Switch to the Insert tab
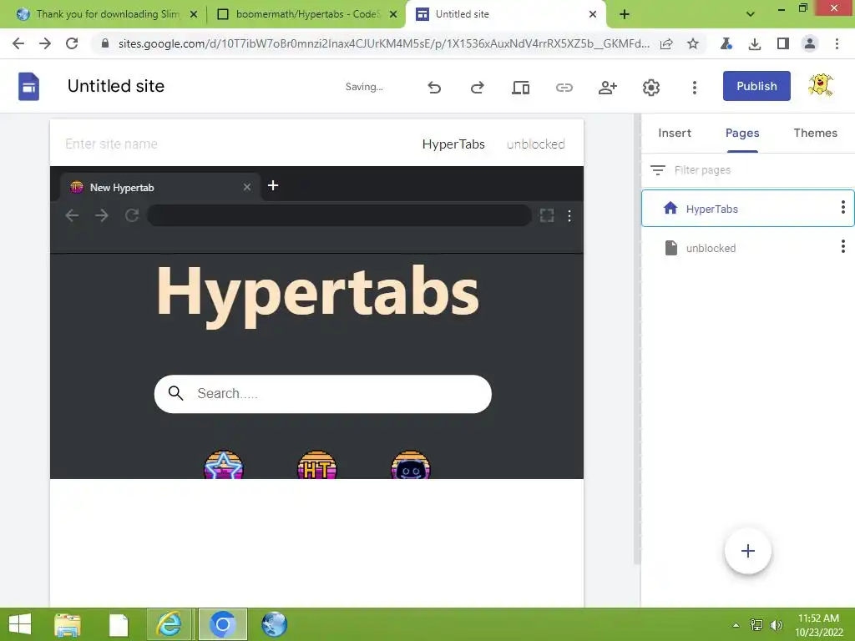The width and height of the screenshot is (855, 641). tap(675, 133)
